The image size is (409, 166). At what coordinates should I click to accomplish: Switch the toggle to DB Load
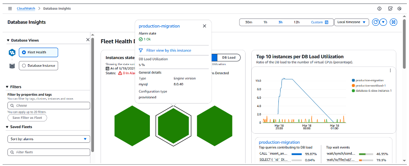pyautogui.click(x=229, y=58)
